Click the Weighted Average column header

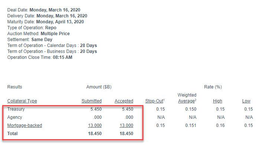point(187,98)
